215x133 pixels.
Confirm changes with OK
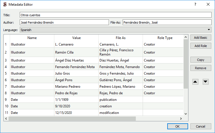pos(178,126)
